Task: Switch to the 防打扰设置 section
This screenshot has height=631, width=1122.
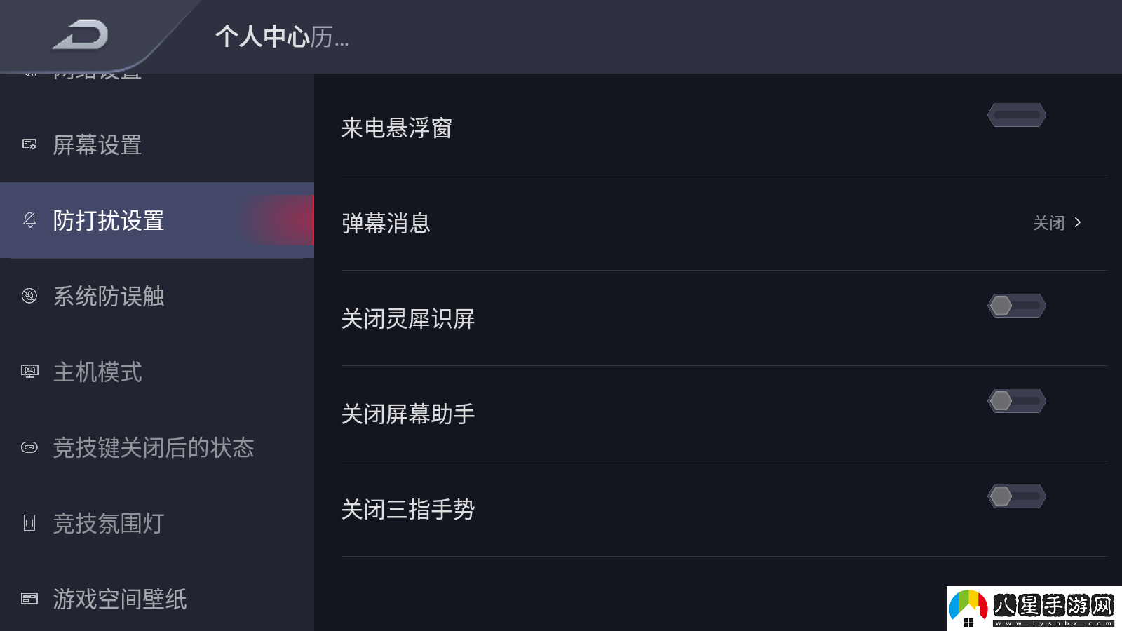Action: pos(109,221)
